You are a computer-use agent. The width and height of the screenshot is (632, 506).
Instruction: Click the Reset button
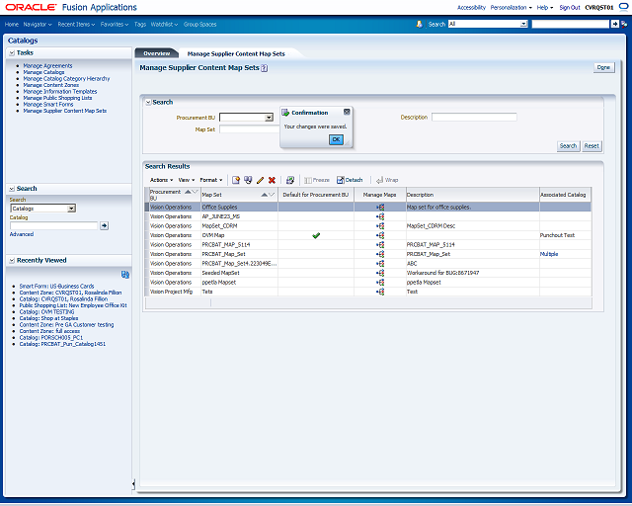[x=592, y=146]
